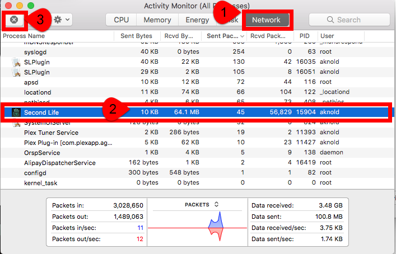This screenshot has height=254, width=396.
Task: Select the configd process row
Action: pos(197,173)
